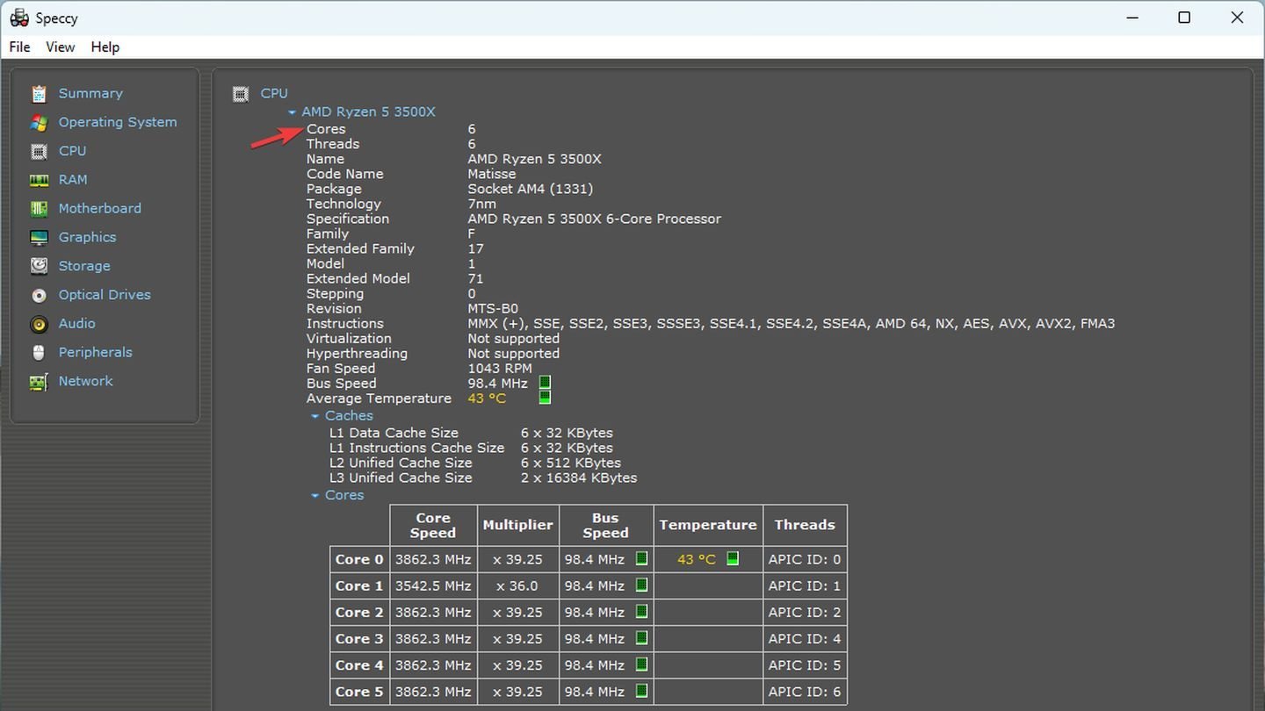Click the Package value Socket AM4 (1331)

(530, 189)
